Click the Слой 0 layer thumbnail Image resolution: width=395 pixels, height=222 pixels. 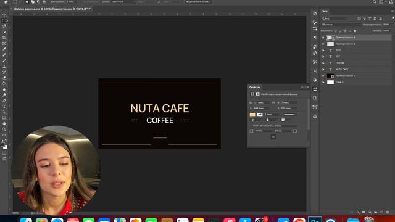[x=330, y=82]
